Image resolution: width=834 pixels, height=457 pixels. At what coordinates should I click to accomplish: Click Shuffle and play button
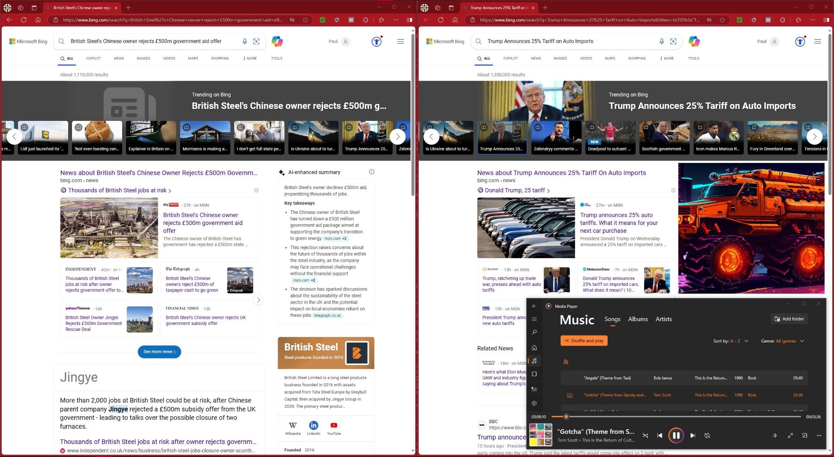[x=584, y=341]
